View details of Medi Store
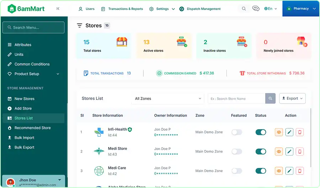The height and width of the screenshot is (188, 320). click(279, 152)
